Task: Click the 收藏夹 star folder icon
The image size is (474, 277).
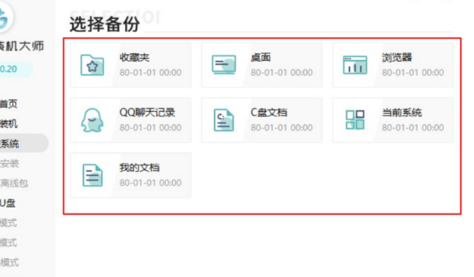Action: coord(92,65)
